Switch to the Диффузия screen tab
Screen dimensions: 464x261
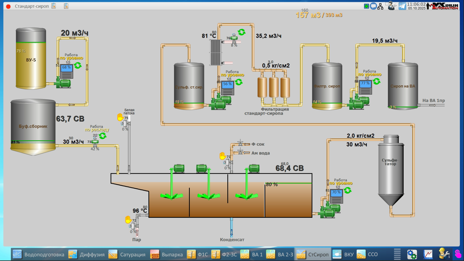pos(87,255)
